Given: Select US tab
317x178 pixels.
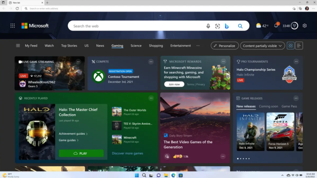Looking at the screenshot, I should (87, 46).
